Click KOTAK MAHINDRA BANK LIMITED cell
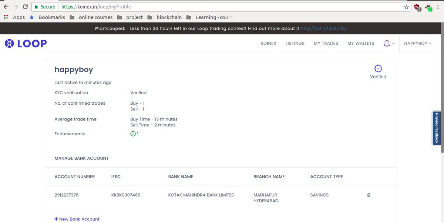 pyautogui.click(x=201, y=195)
